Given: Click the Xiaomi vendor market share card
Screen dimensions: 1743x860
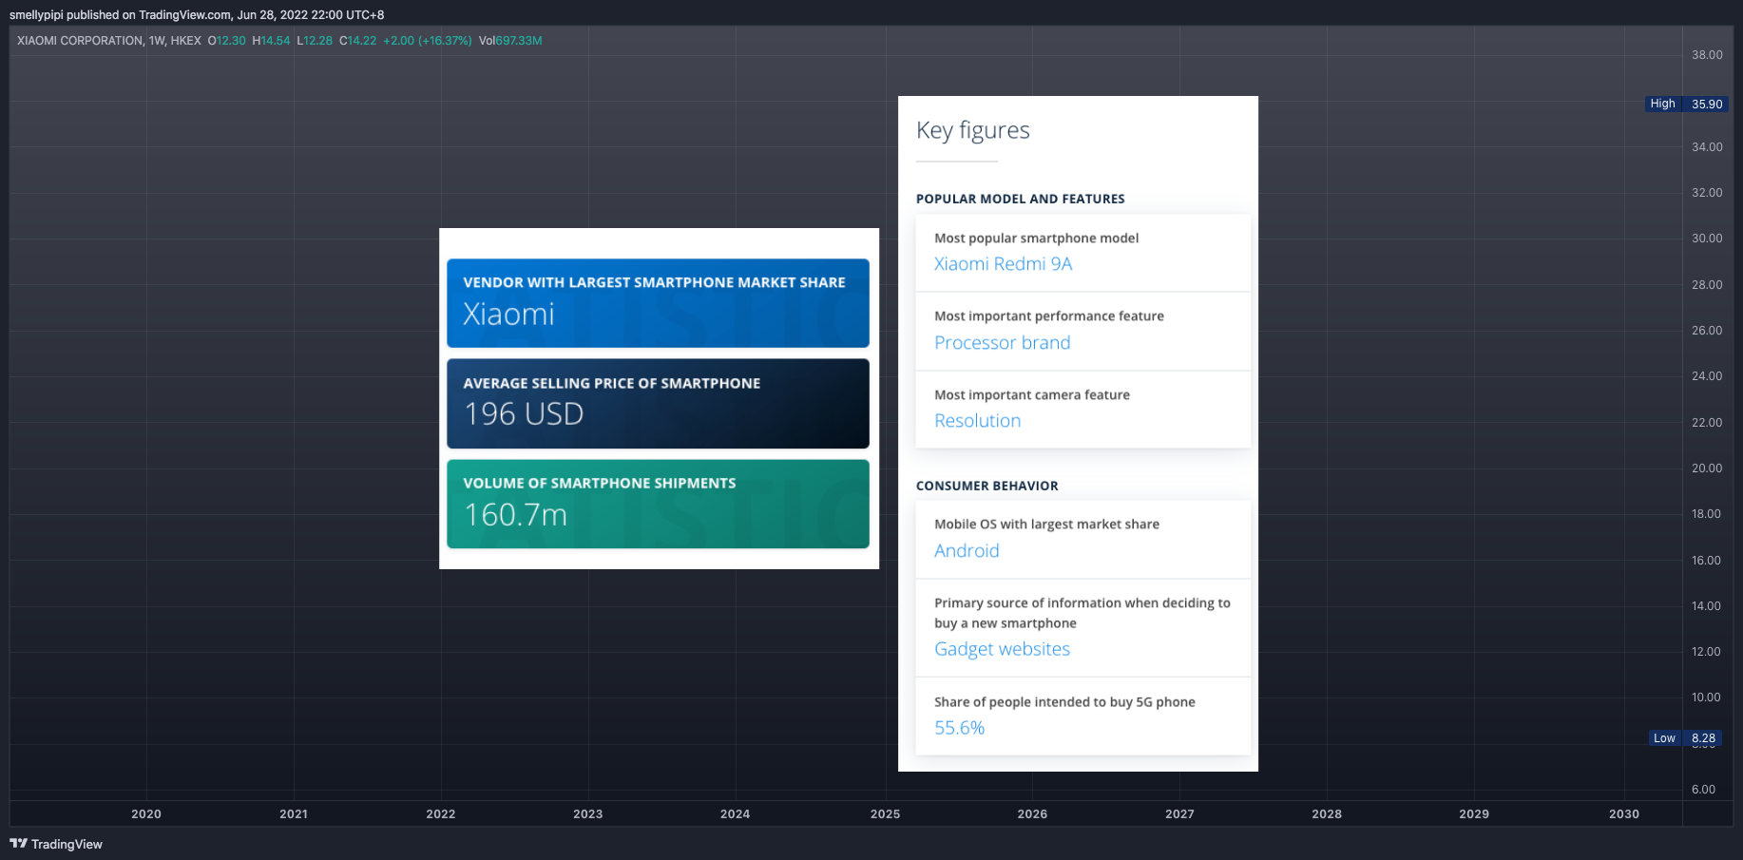Looking at the screenshot, I should (x=658, y=303).
